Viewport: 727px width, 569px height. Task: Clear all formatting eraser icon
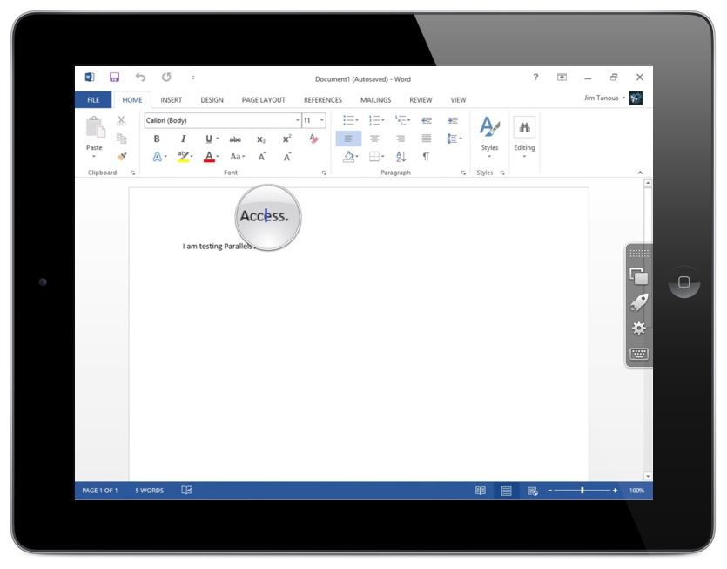point(313,139)
